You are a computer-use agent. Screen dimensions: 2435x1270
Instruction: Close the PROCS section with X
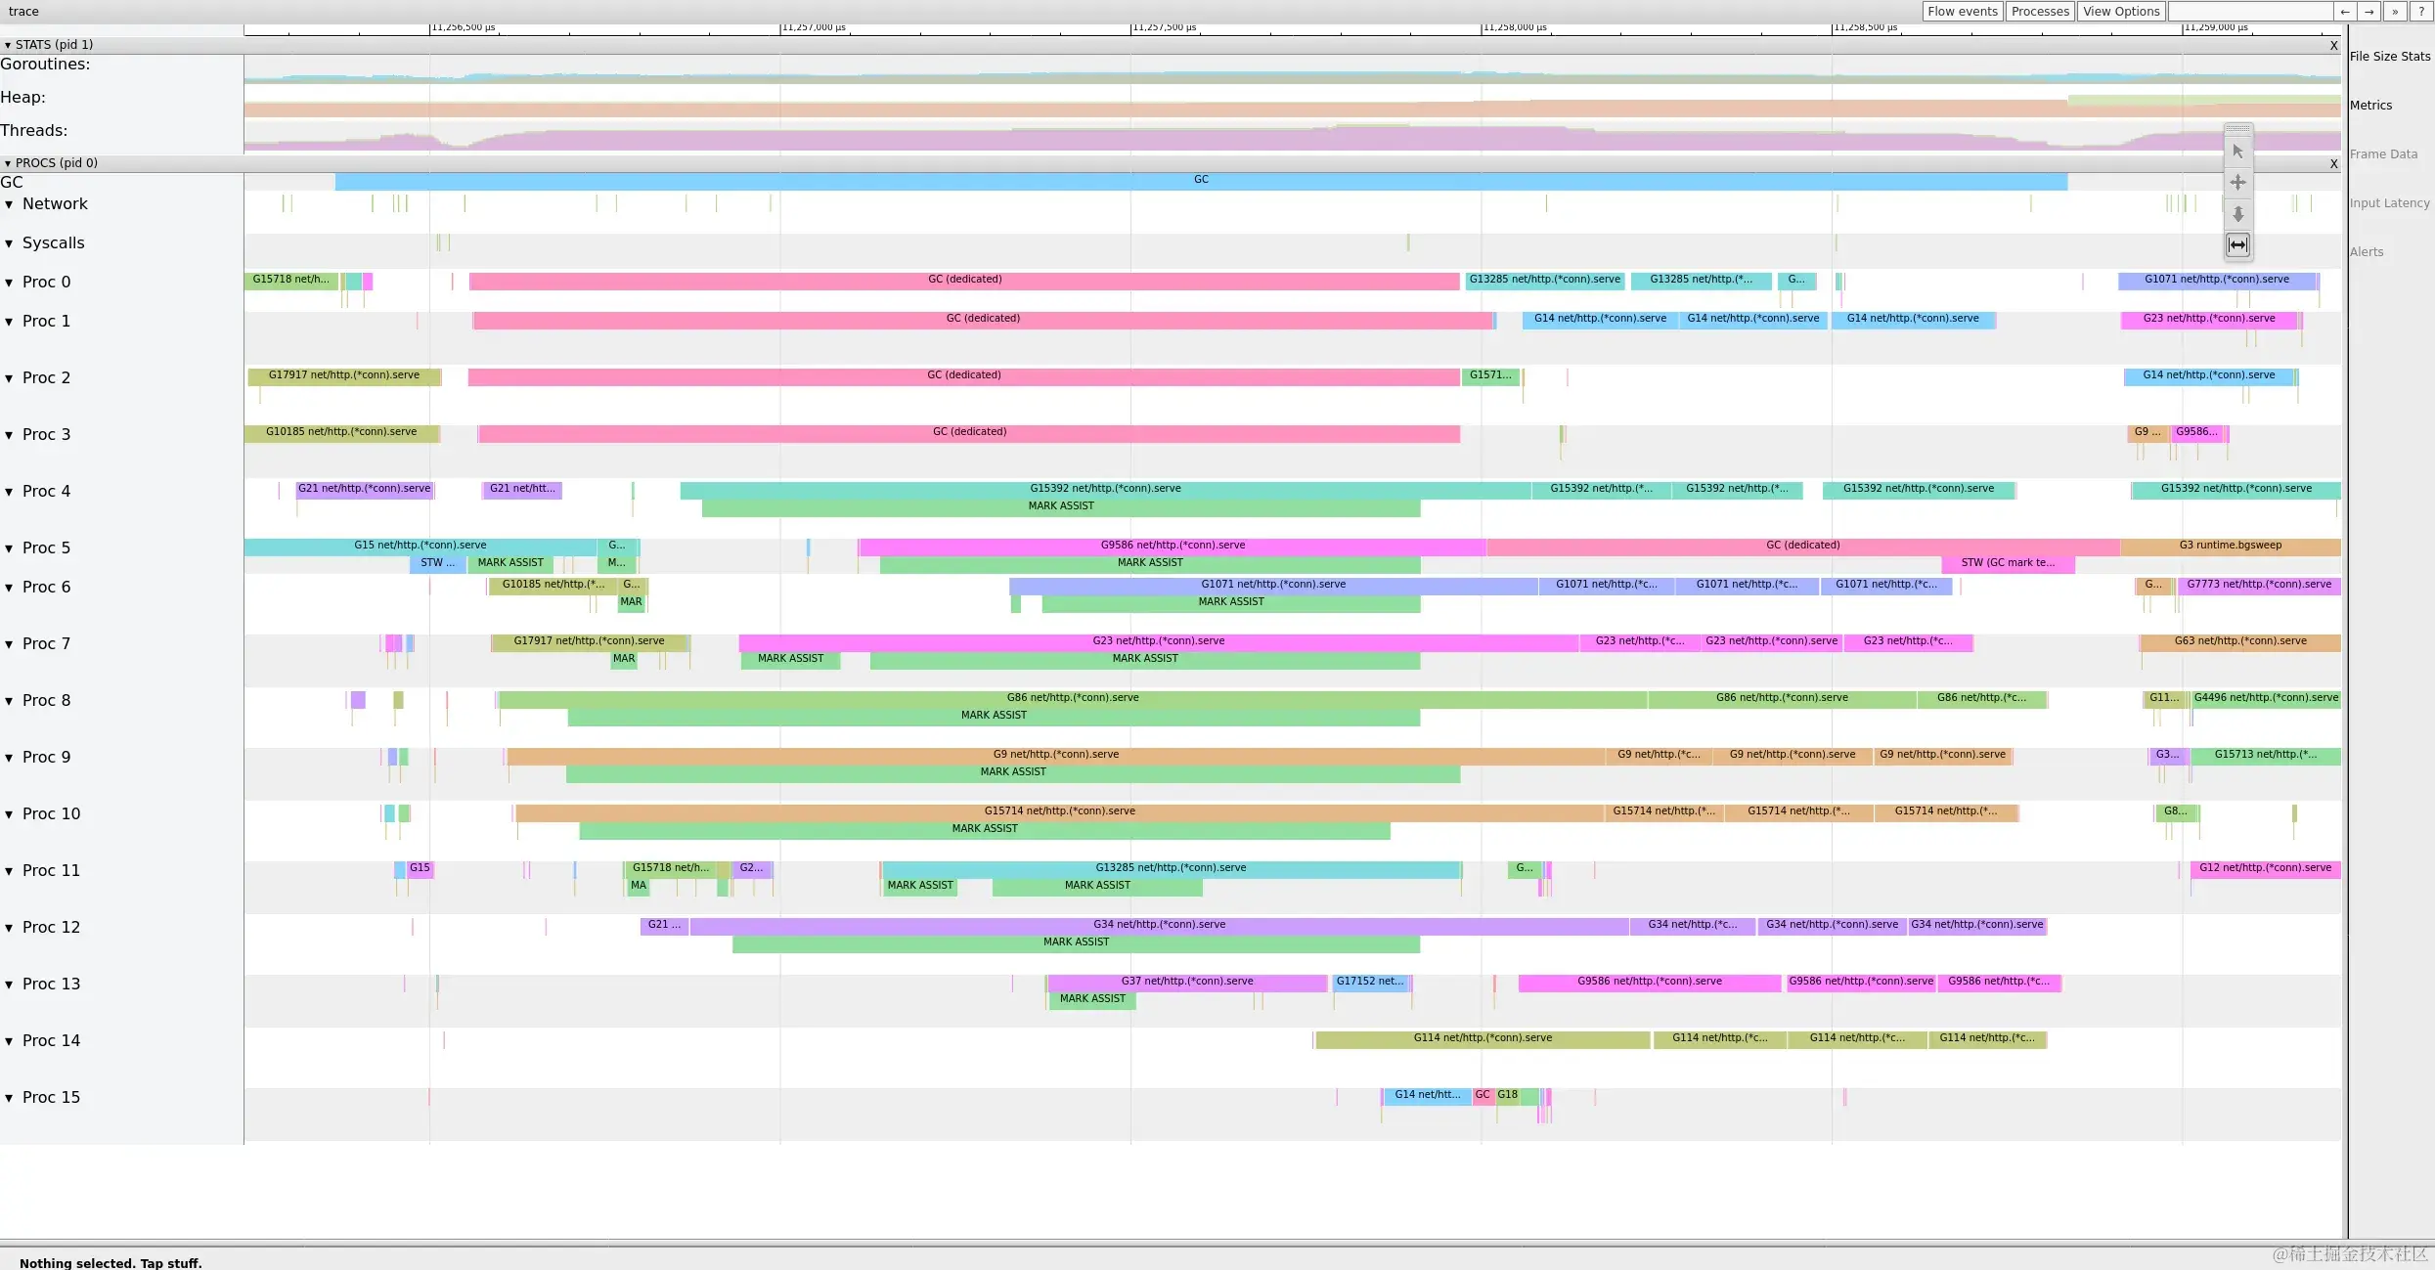pyautogui.click(x=2333, y=163)
